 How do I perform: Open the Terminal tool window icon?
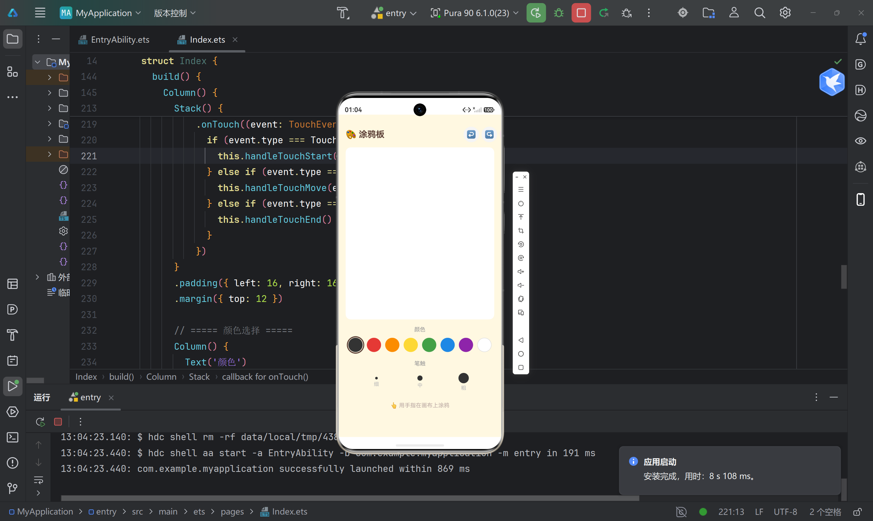[x=13, y=437]
